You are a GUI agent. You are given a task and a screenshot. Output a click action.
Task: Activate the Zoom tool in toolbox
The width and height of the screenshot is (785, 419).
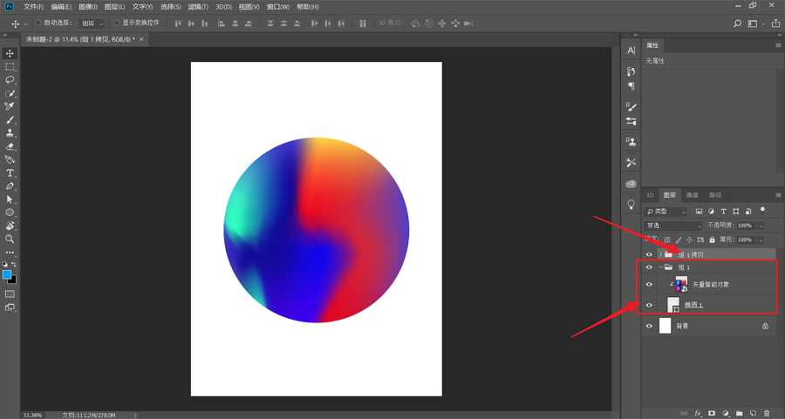point(10,239)
